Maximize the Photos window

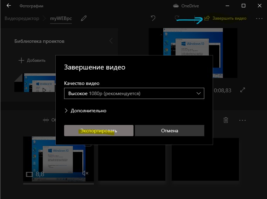(x=244, y=6)
